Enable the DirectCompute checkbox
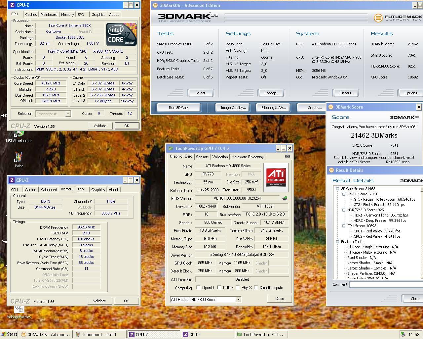The width and height of the screenshot is (423, 339). pyautogui.click(x=256, y=288)
